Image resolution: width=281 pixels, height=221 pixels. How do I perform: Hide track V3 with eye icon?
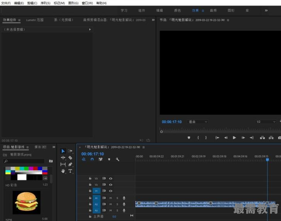coord(110,179)
